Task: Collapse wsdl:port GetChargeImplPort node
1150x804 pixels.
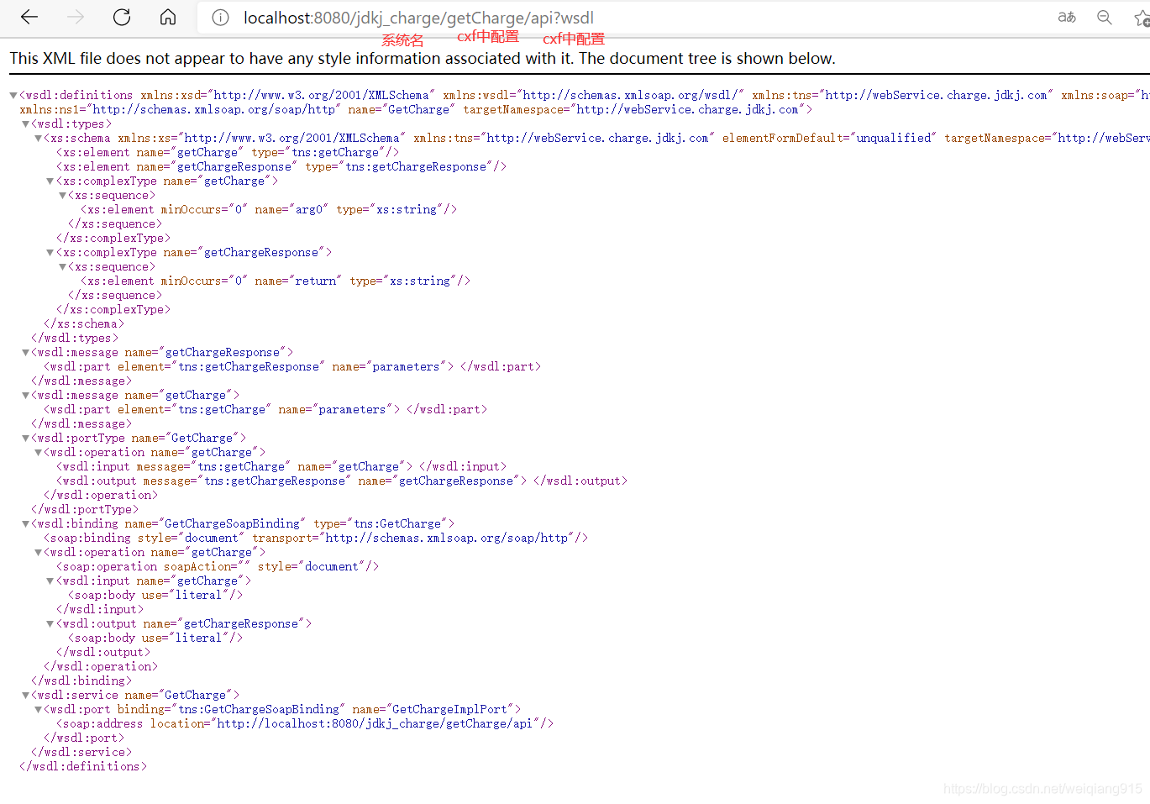Action: [39, 710]
